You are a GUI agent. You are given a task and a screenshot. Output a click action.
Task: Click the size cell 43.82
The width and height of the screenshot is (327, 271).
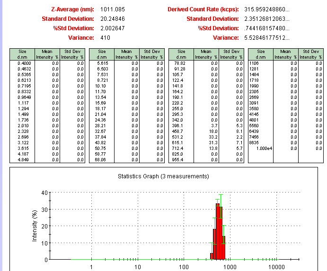100,142
